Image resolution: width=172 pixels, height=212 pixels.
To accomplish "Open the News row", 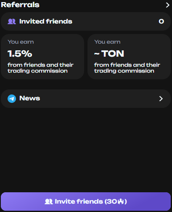I will coord(86,99).
